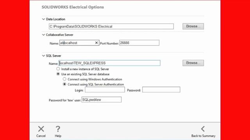This screenshot has width=250, height=140.
Task: Collapse the Data Location section
Action: pyautogui.click(x=43, y=19)
